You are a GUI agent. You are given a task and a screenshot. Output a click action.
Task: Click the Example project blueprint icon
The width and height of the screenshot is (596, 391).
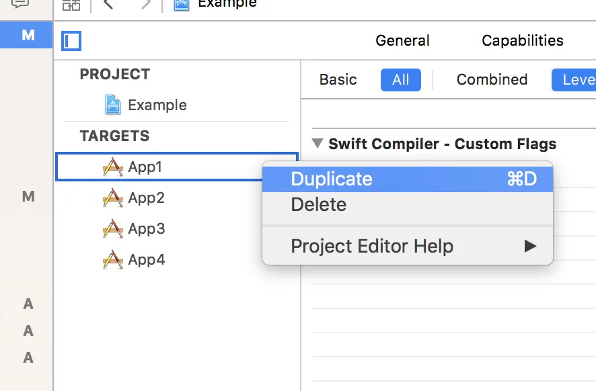113,105
